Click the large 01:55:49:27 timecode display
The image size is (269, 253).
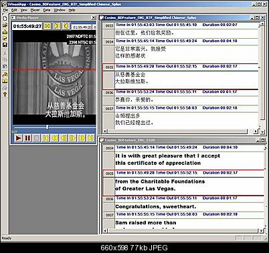point(27,26)
